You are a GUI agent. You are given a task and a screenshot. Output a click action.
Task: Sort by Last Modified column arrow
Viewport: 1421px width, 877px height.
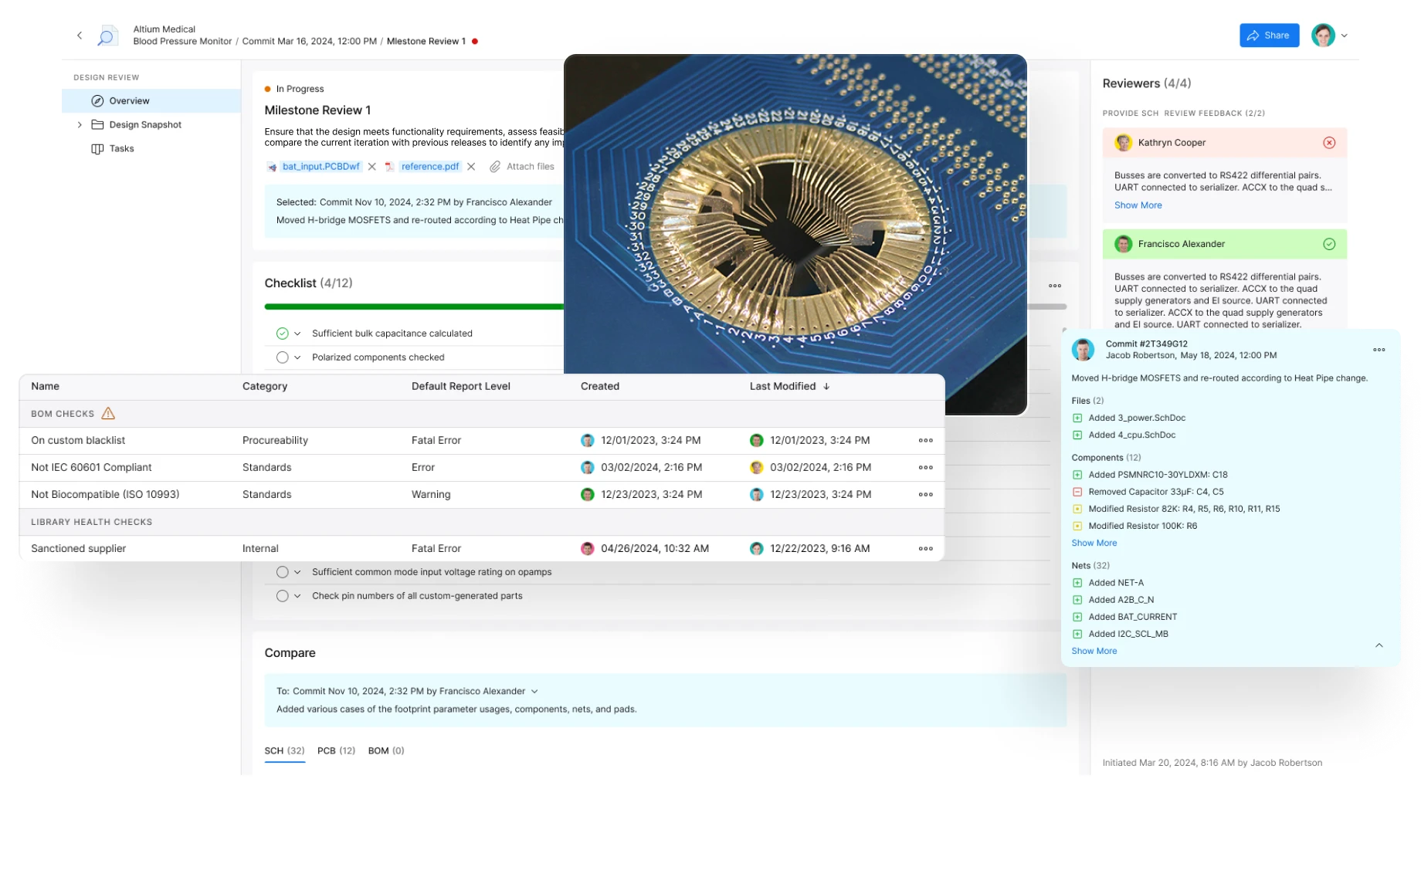tap(826, 387)
